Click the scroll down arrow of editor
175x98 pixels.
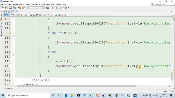coord(172,84)
